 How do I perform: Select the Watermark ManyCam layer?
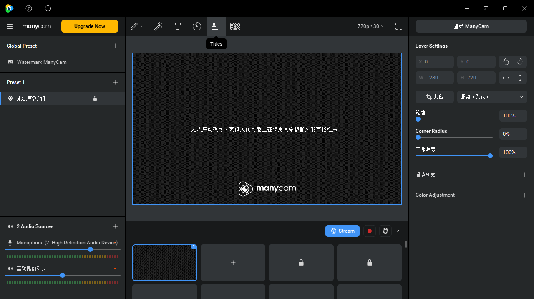[x=63, y=62]
